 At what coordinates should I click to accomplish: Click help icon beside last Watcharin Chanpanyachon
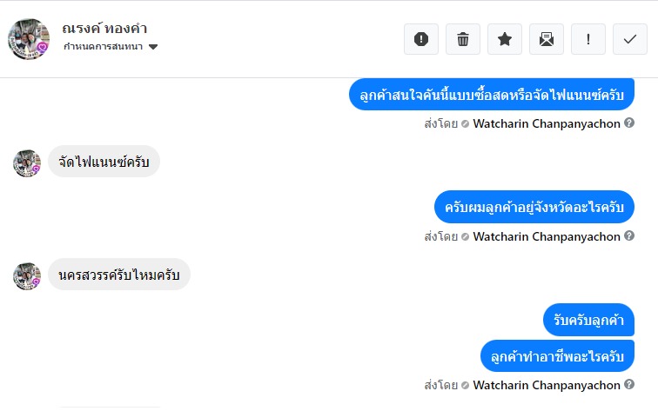tap(629, 384)
